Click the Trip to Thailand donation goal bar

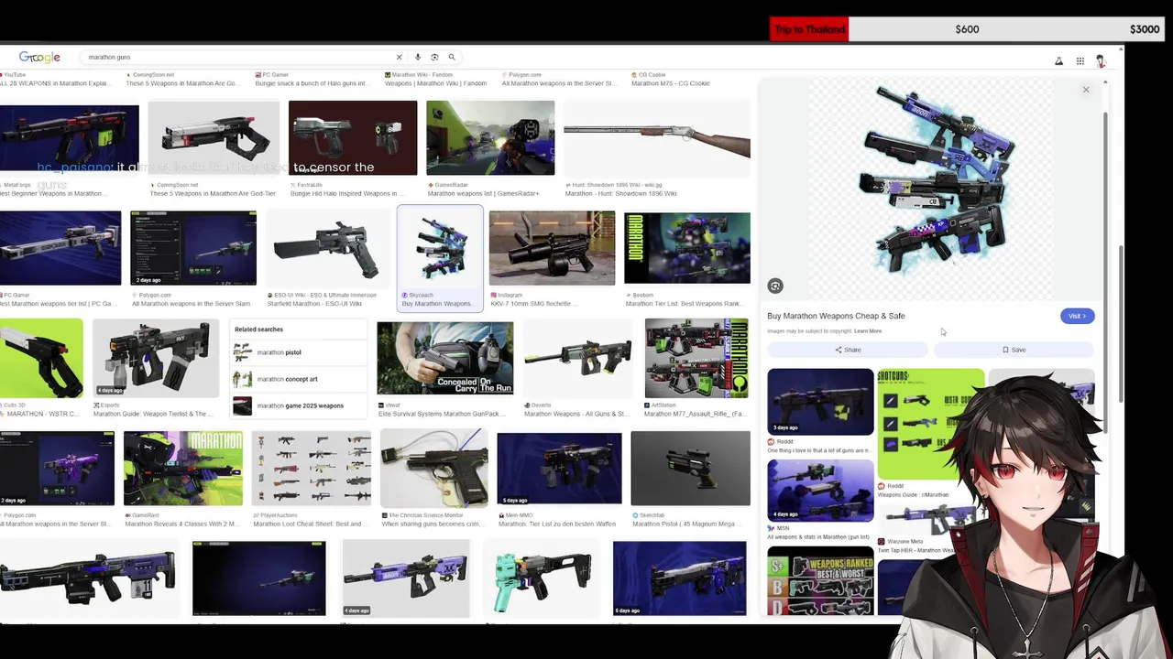tap(966, 29)
